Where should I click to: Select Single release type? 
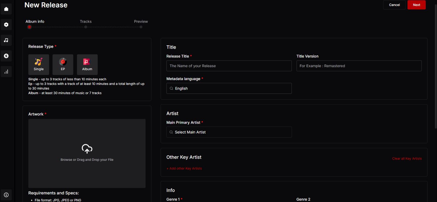pos(39,64)
